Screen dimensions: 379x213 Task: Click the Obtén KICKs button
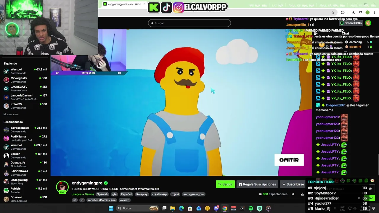pos(351,23)
